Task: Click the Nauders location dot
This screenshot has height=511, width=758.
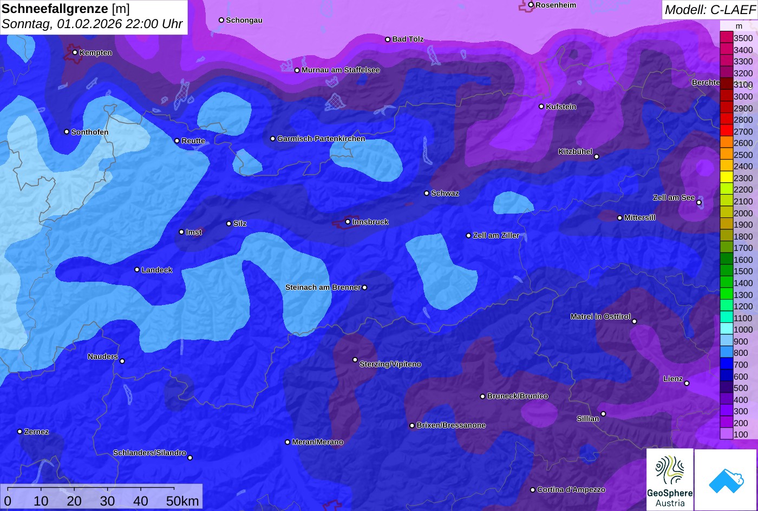Action: (x=122, y=361)
